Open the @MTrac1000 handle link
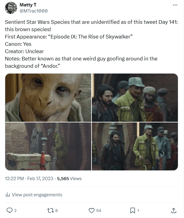This screenshot has height=218, width=184. coord(34,11)
